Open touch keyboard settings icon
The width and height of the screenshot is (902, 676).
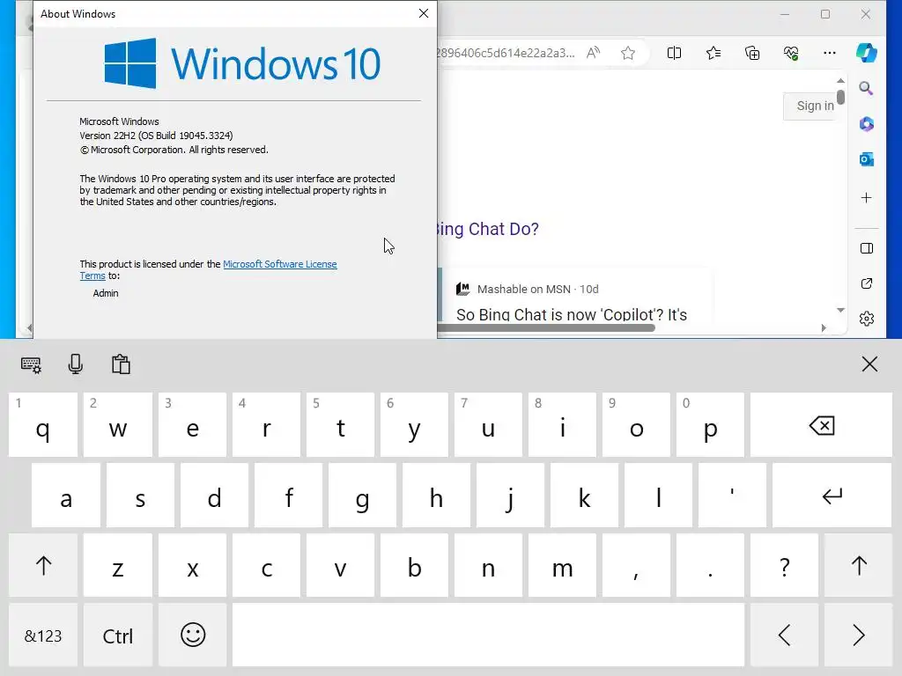coord(31,364)
